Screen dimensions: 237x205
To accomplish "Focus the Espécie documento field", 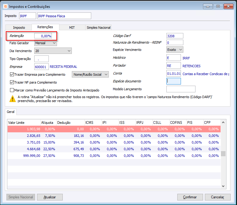I will [174, 81].
